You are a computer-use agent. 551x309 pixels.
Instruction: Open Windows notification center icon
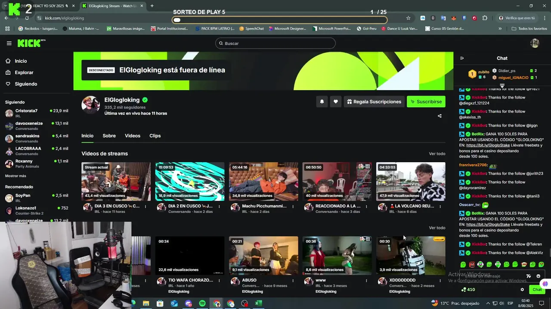click(542, 303)
